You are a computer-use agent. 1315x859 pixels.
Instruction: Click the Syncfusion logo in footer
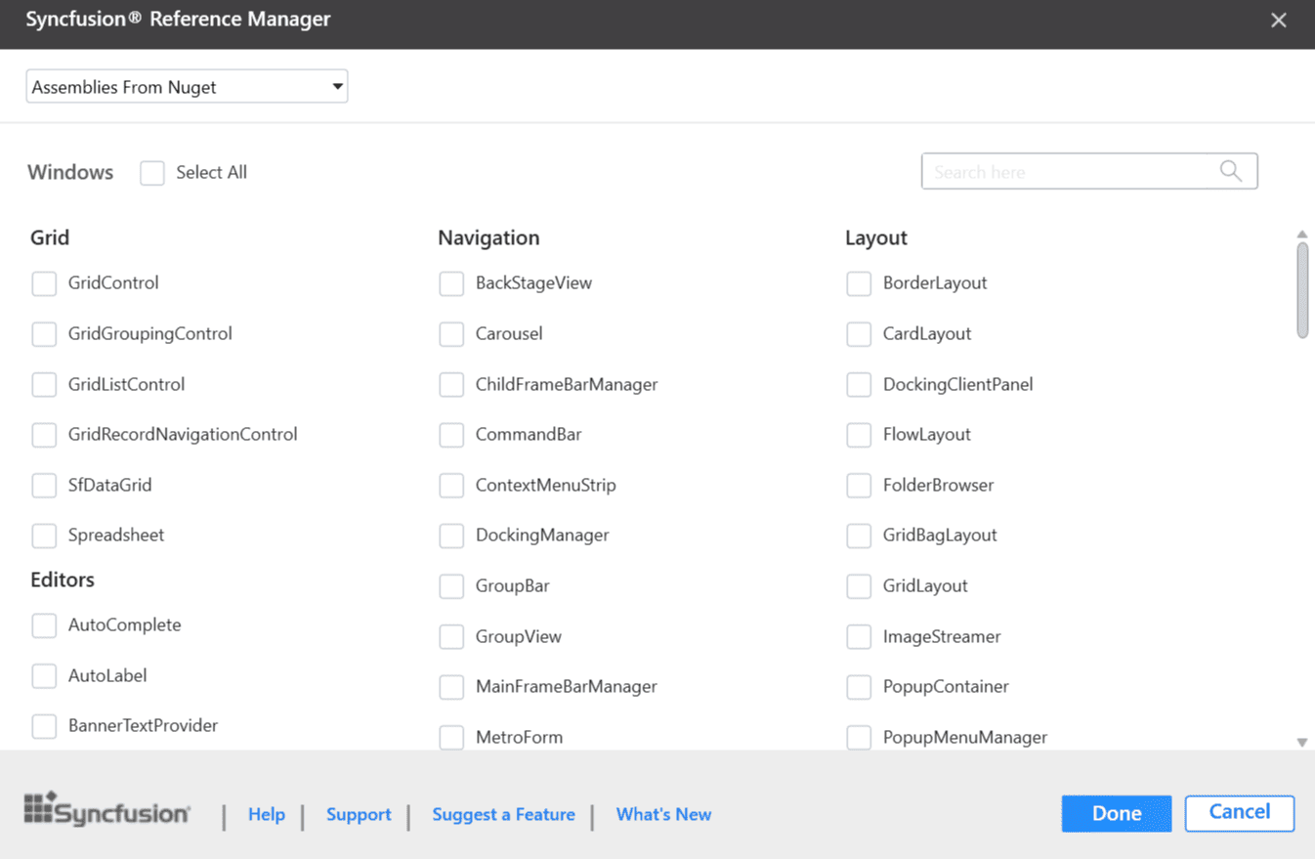107,811
